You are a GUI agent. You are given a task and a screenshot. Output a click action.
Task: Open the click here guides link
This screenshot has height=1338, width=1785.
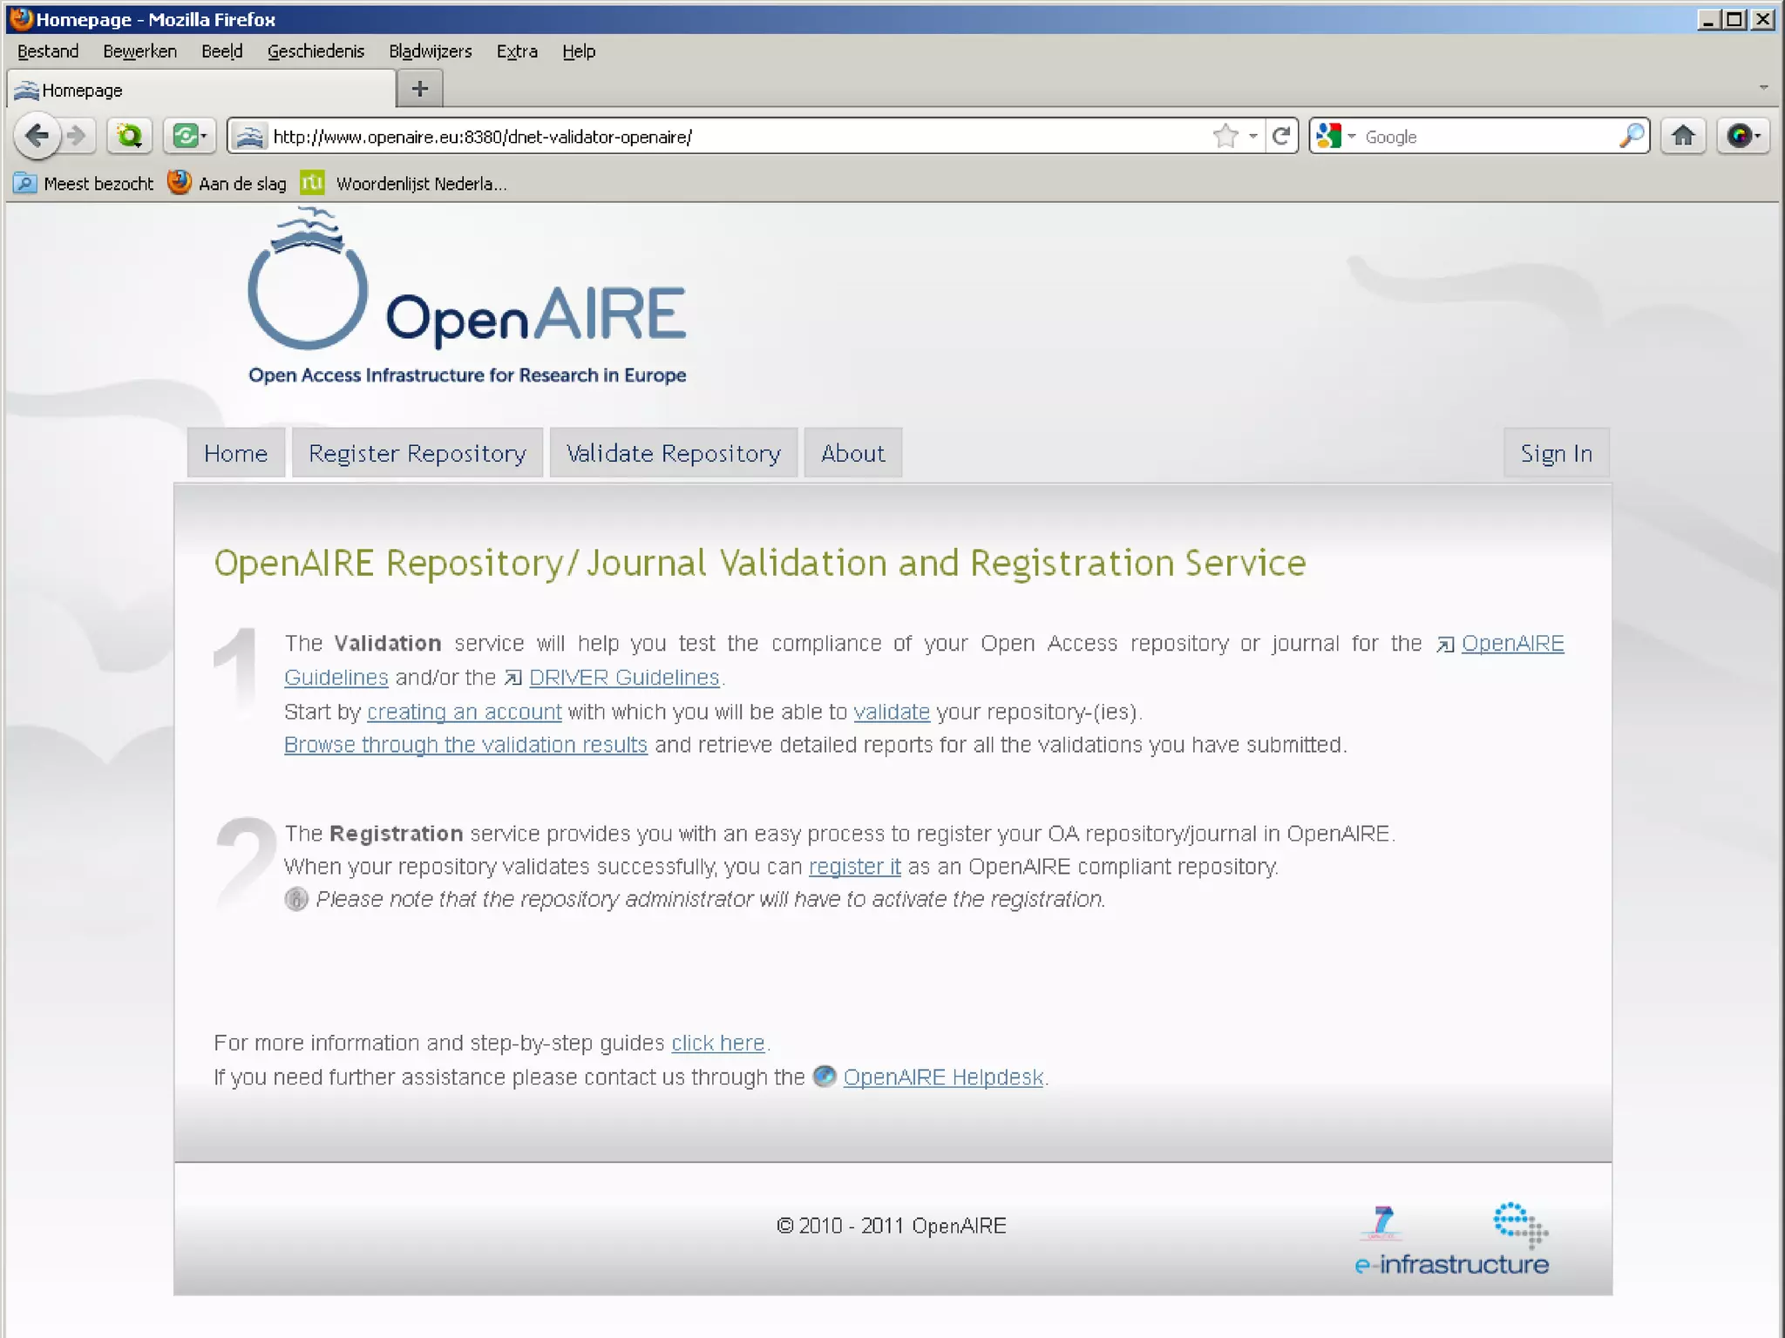[x=718, y=1043]
